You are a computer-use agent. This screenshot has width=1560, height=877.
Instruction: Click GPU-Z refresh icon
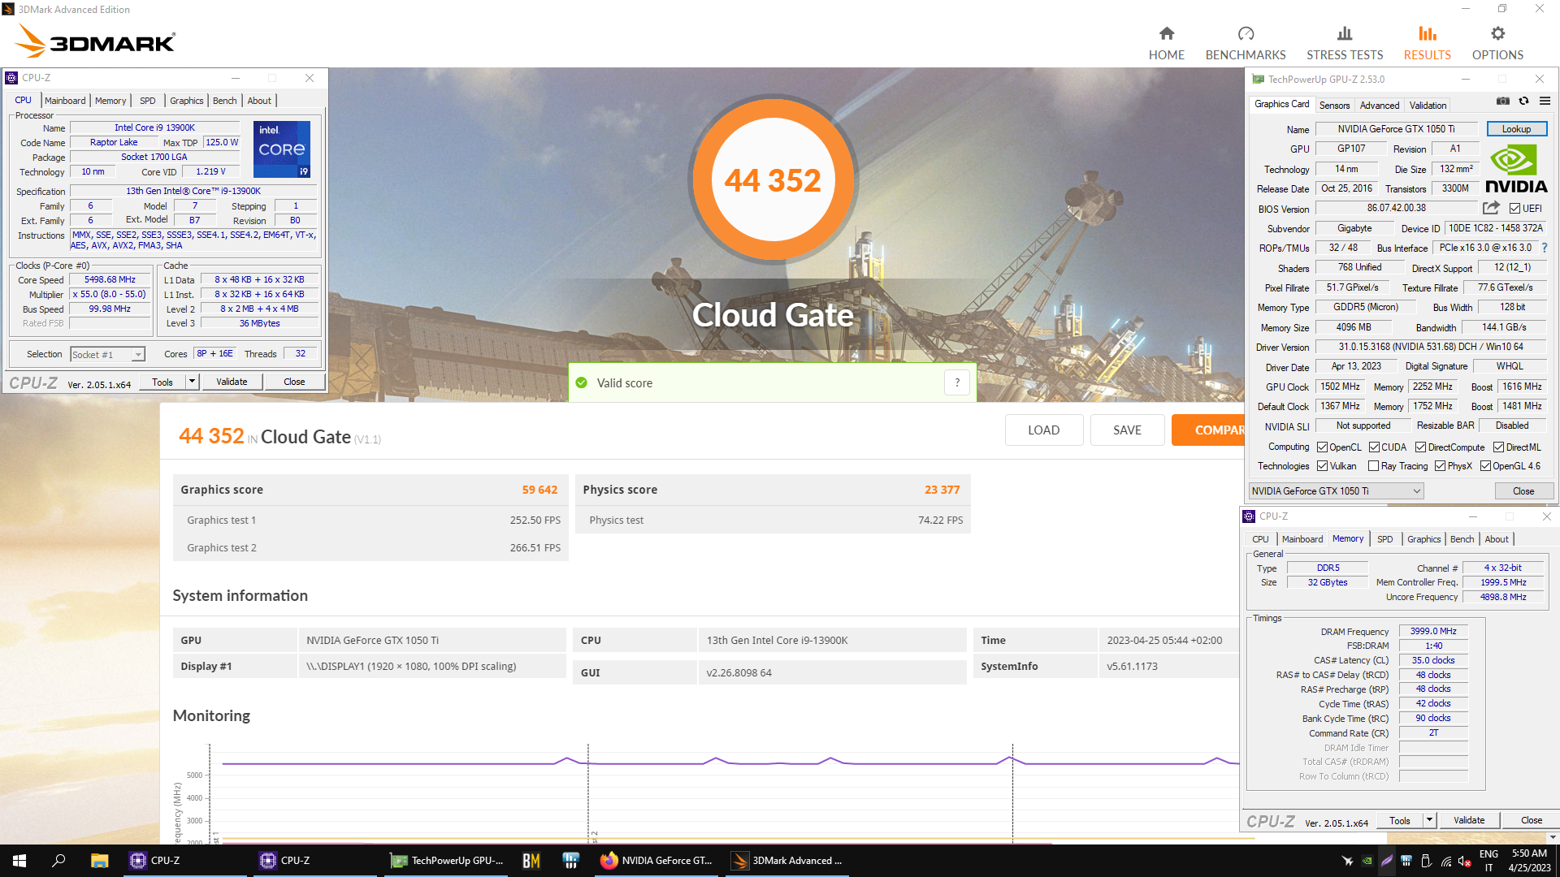[1523, 101]
